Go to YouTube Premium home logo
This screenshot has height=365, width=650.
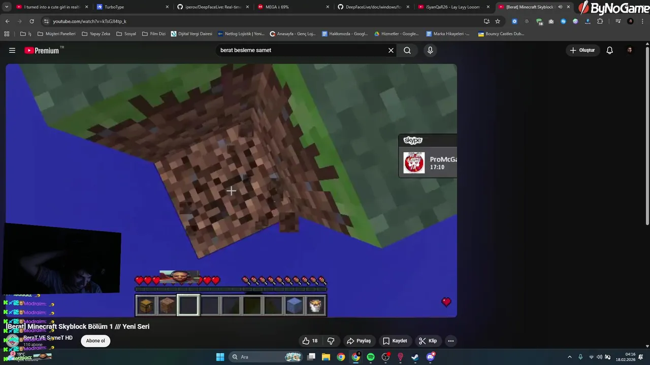click(42, 50)
